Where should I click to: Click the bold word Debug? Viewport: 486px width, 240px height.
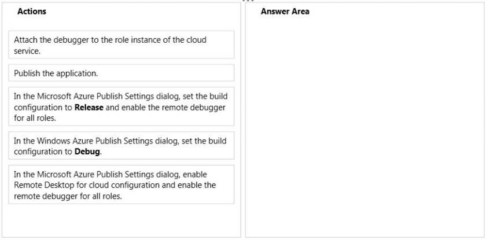pos(87,152)
